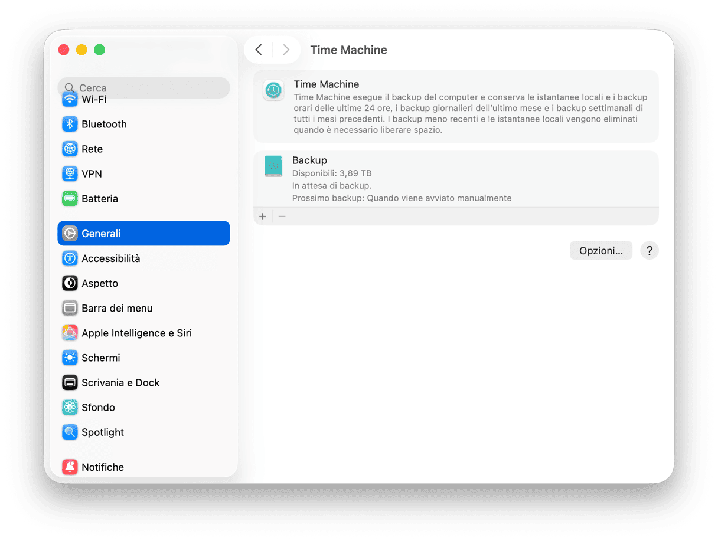The height and width of the screenshot is (541, 718).
Task: Click the Bluetooth icon in sidebar
Action: click(x=70, y=124)
